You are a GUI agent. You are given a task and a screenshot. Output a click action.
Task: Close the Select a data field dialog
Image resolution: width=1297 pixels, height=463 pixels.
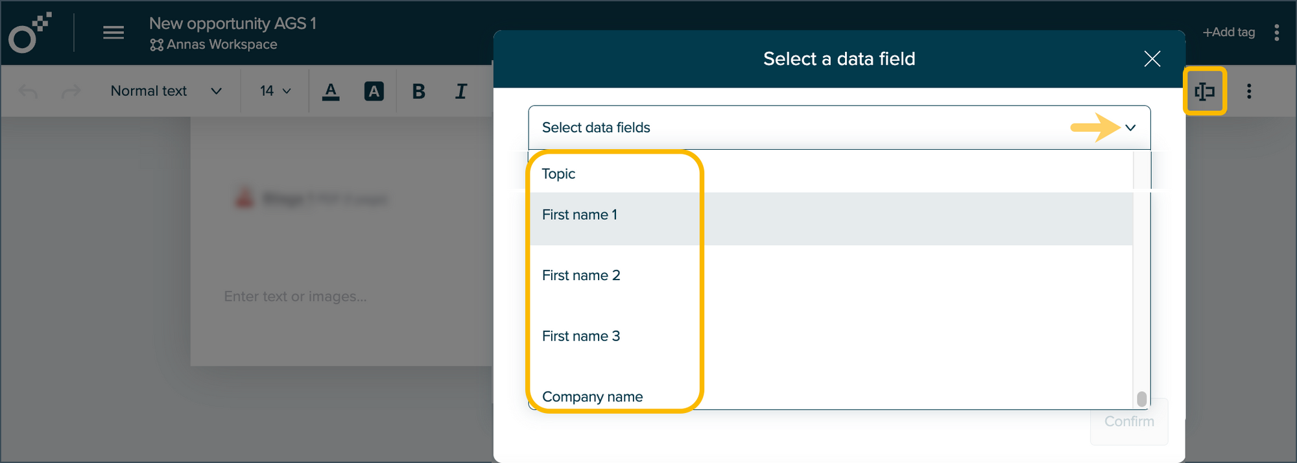[x=1152, y=59]
